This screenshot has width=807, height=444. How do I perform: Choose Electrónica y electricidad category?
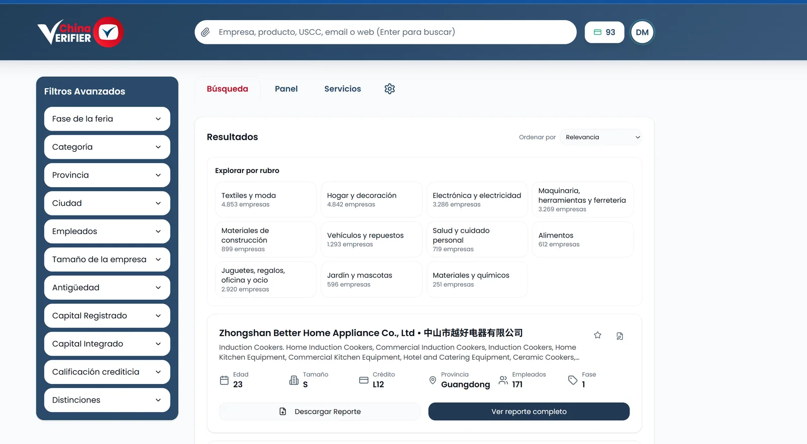(477, 200)
